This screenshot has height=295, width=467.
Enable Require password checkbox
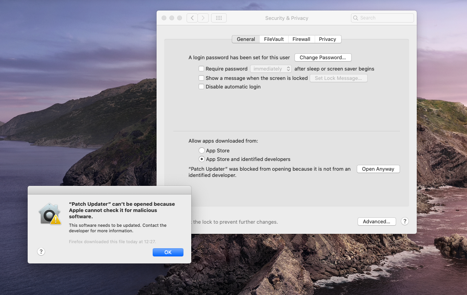pos(201,69)
